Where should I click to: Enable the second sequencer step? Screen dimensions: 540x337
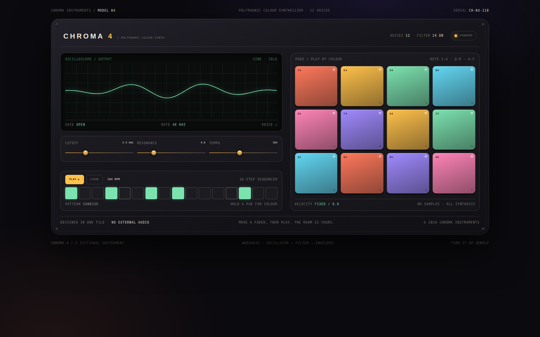click(x=84, y=193)
